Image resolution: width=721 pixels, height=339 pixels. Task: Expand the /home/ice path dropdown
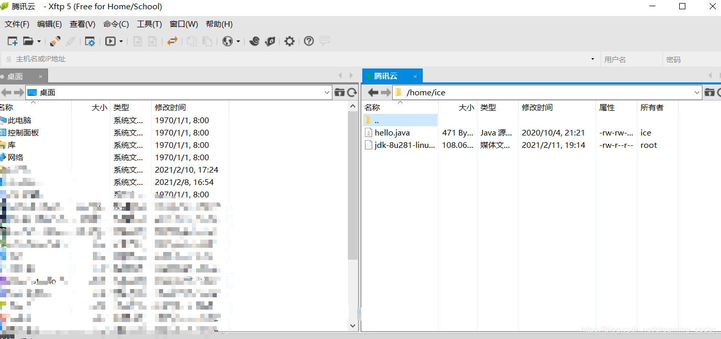coord(697,93)
